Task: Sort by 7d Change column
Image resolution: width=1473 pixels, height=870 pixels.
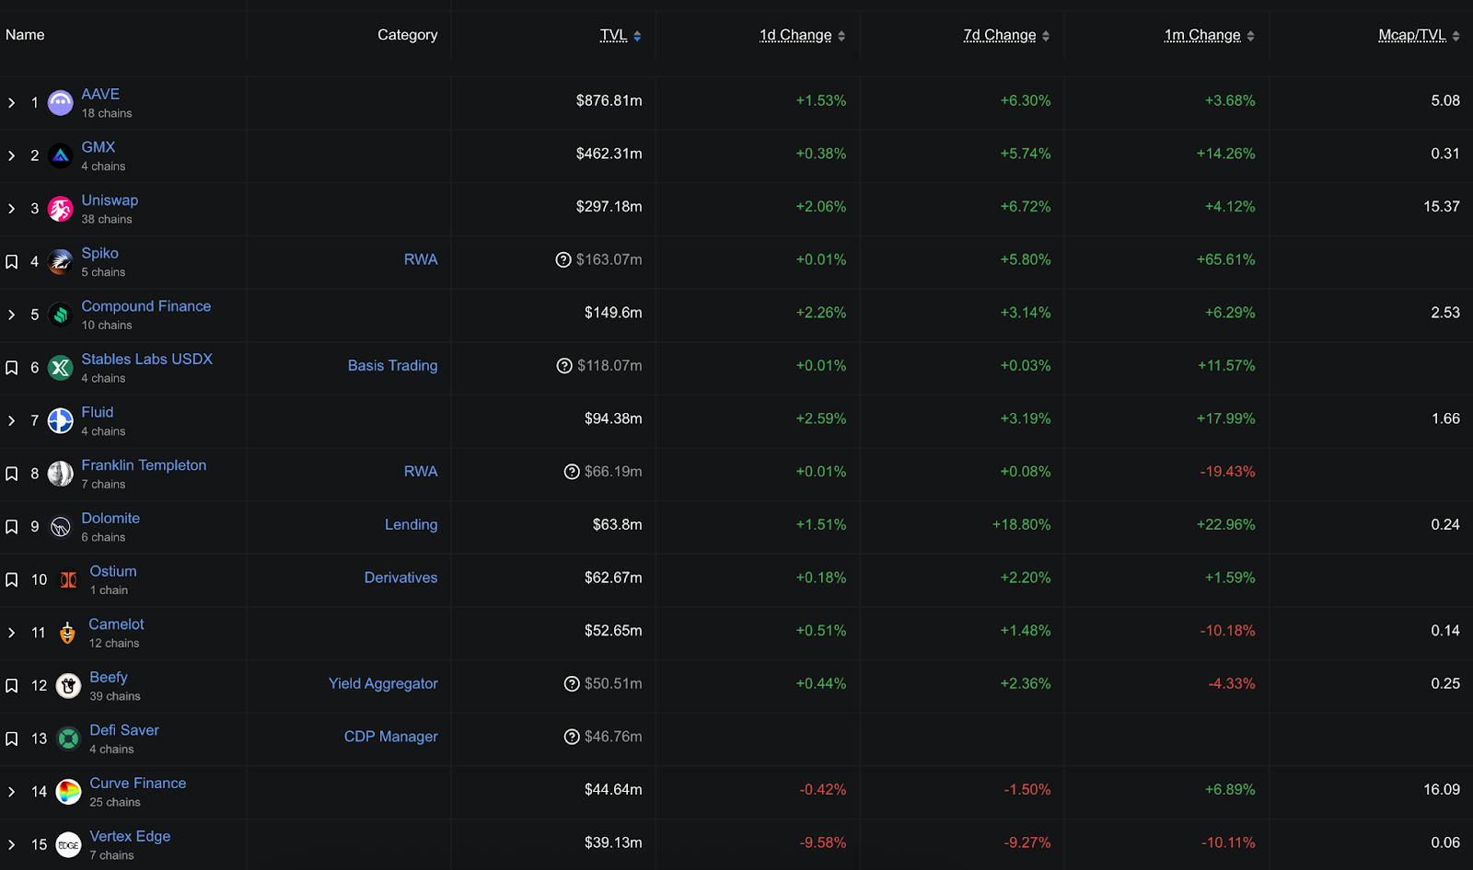Action: click(1006, 35)
